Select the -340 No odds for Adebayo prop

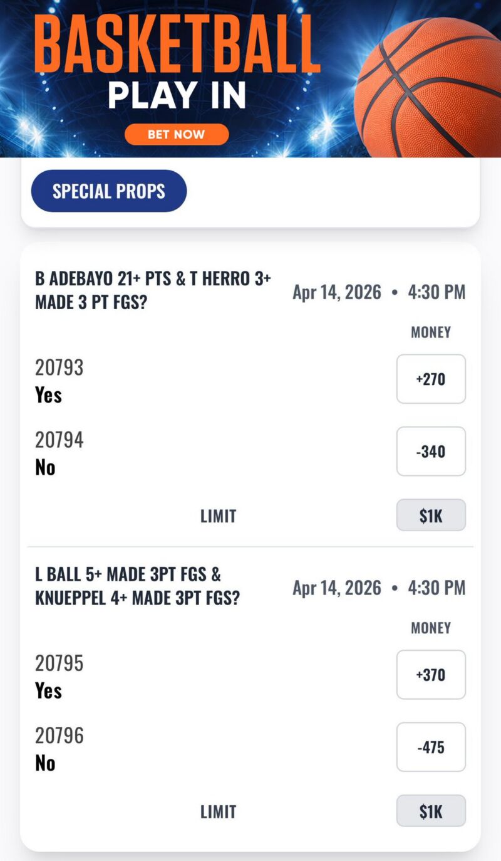pos(431,452)
